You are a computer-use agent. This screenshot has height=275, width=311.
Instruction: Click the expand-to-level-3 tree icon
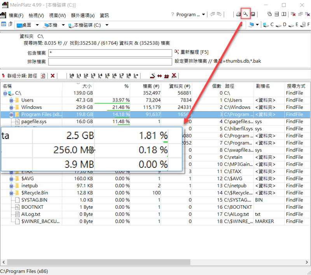(93, 76)
